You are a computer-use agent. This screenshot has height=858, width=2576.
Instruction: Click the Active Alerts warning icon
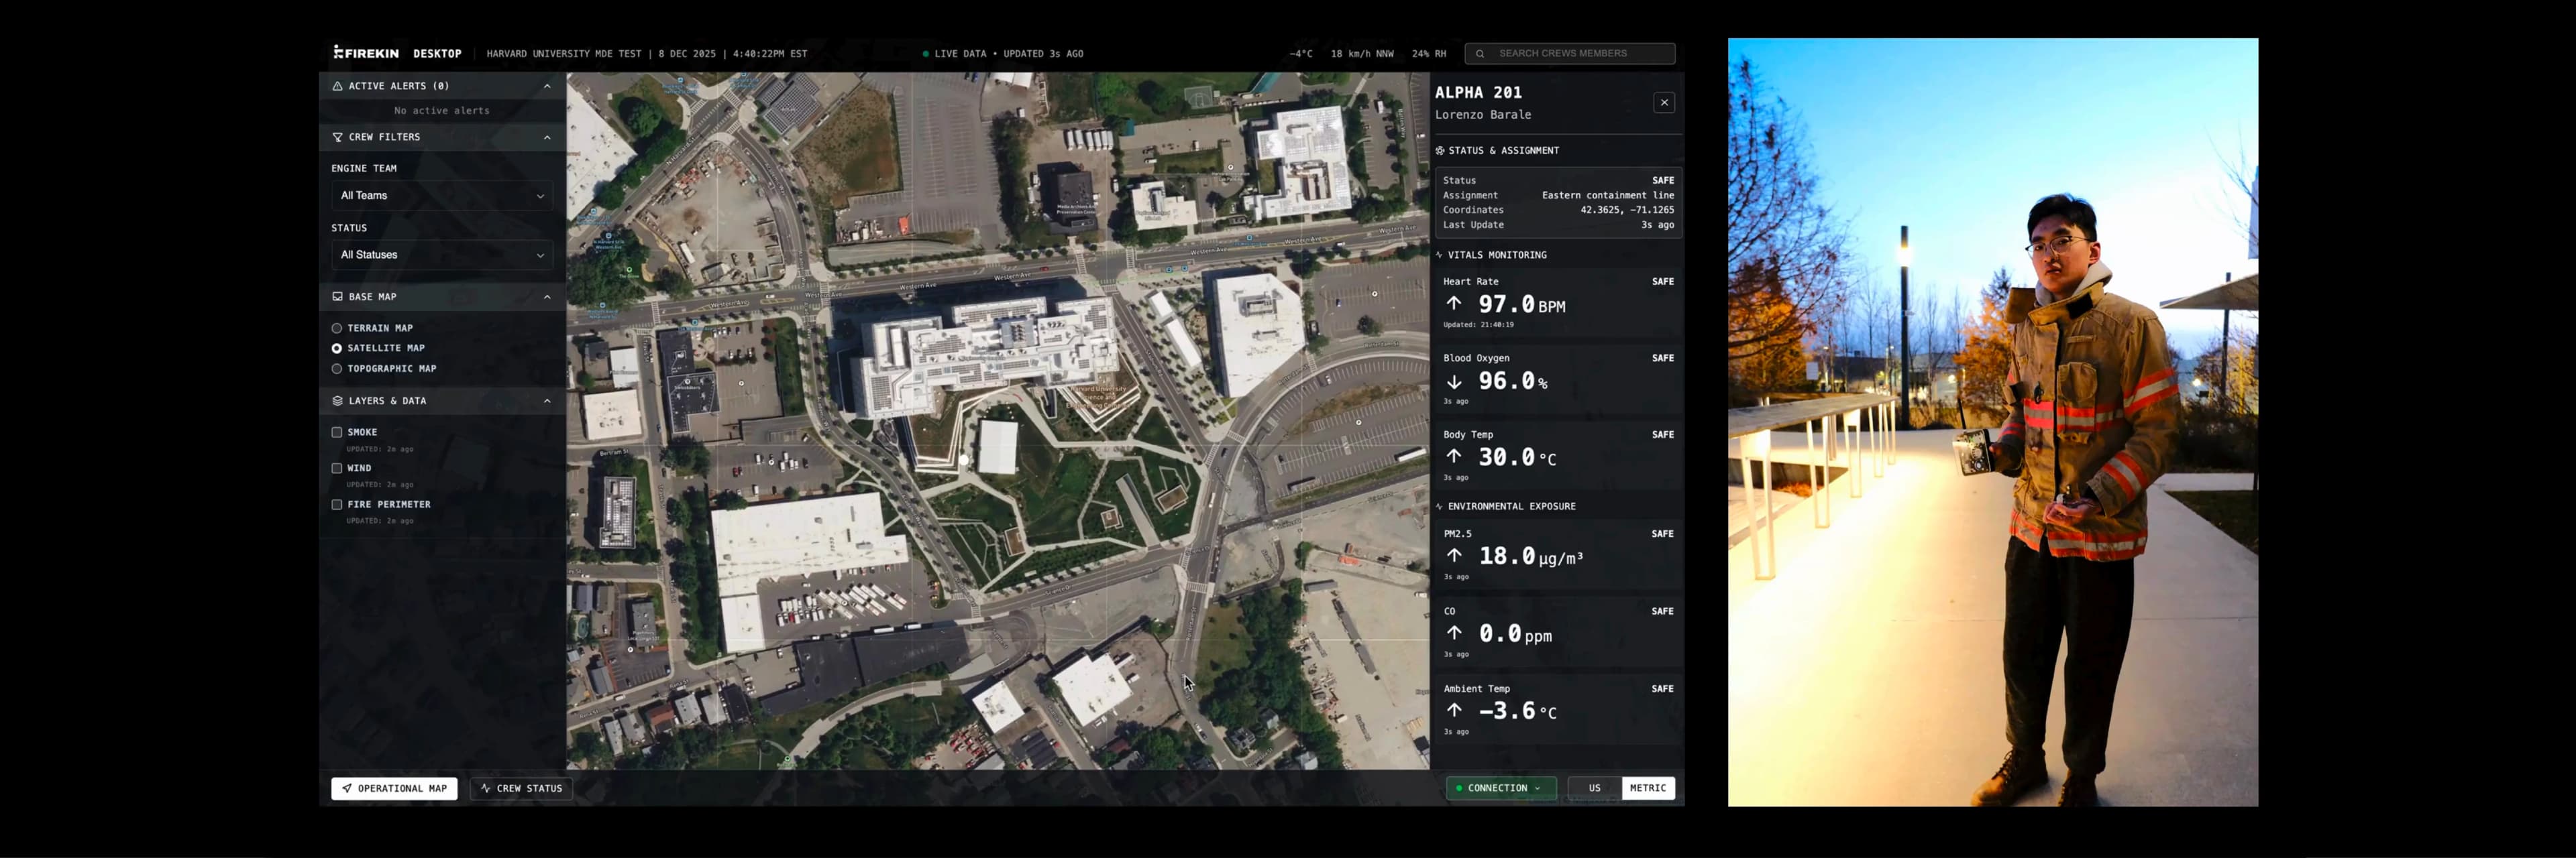338,86
